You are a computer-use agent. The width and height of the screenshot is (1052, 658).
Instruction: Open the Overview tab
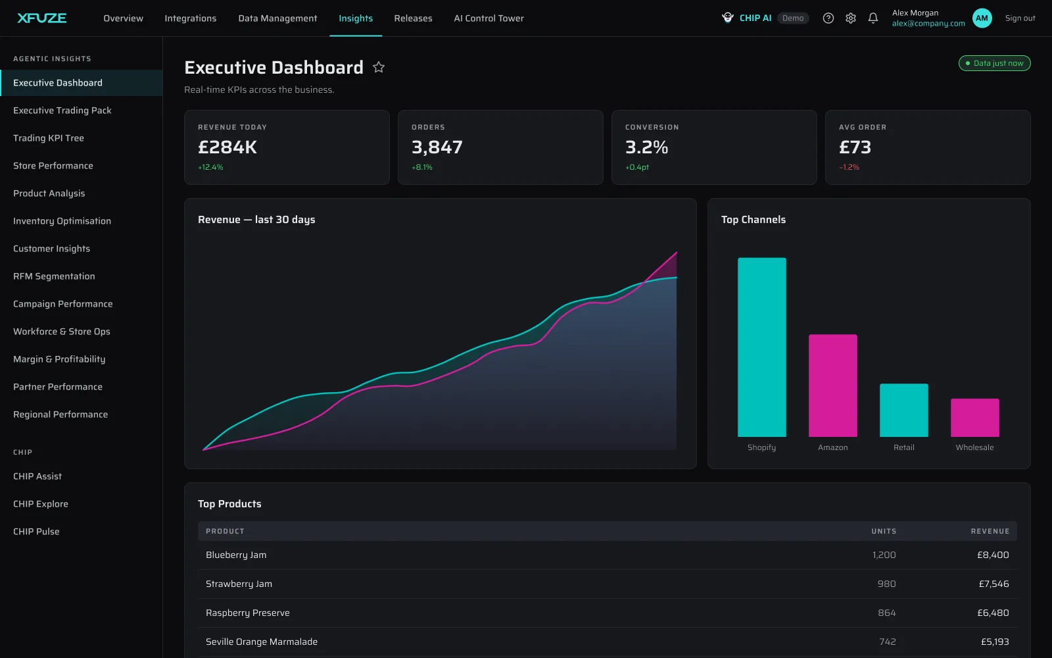[123, 18]
